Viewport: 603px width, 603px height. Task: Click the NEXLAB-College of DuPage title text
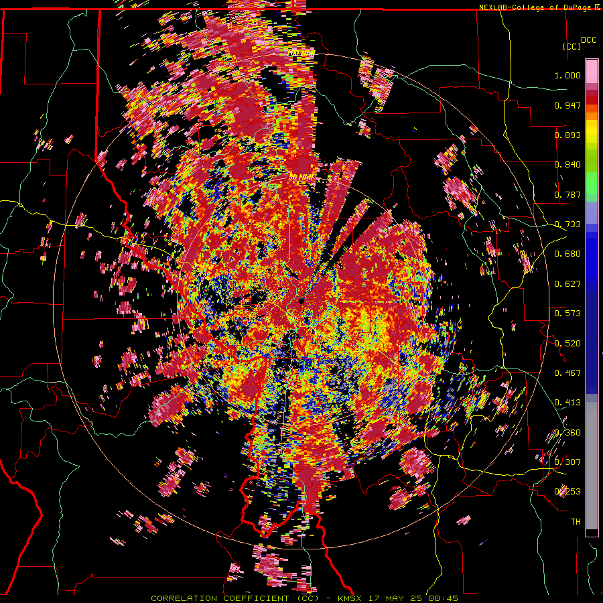coord(536,7)
